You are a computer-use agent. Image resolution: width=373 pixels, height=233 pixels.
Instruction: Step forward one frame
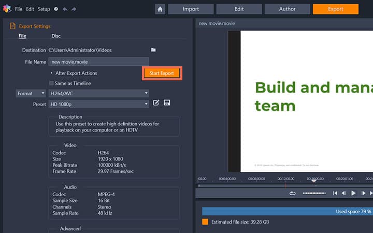[x=363, y=193]
